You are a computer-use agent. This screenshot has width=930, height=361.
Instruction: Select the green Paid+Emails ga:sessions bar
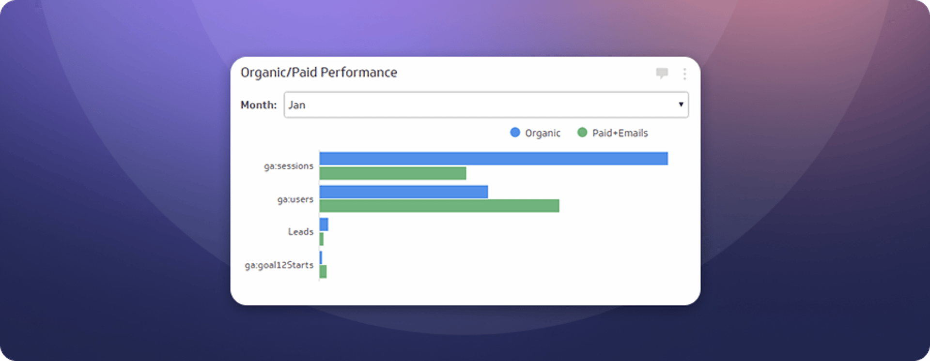(393, 173)
